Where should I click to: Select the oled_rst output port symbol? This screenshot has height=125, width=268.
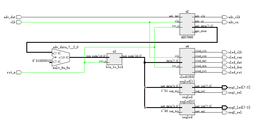225,73
